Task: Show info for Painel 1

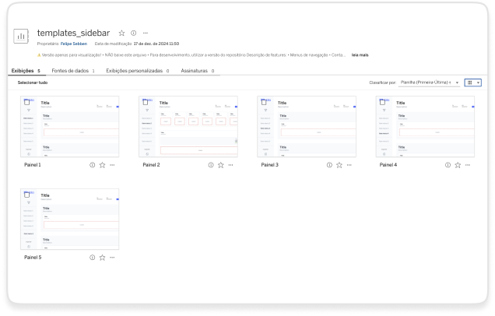Action: (x=92, y=165)
